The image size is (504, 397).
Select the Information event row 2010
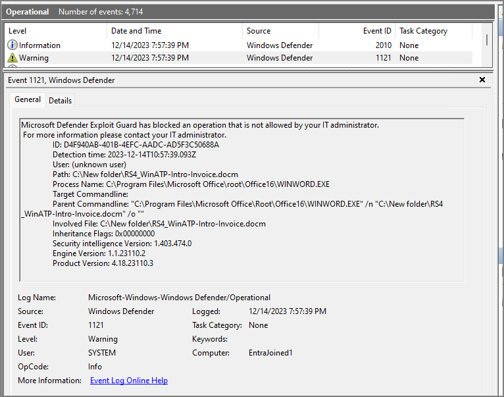coord(239,45)
